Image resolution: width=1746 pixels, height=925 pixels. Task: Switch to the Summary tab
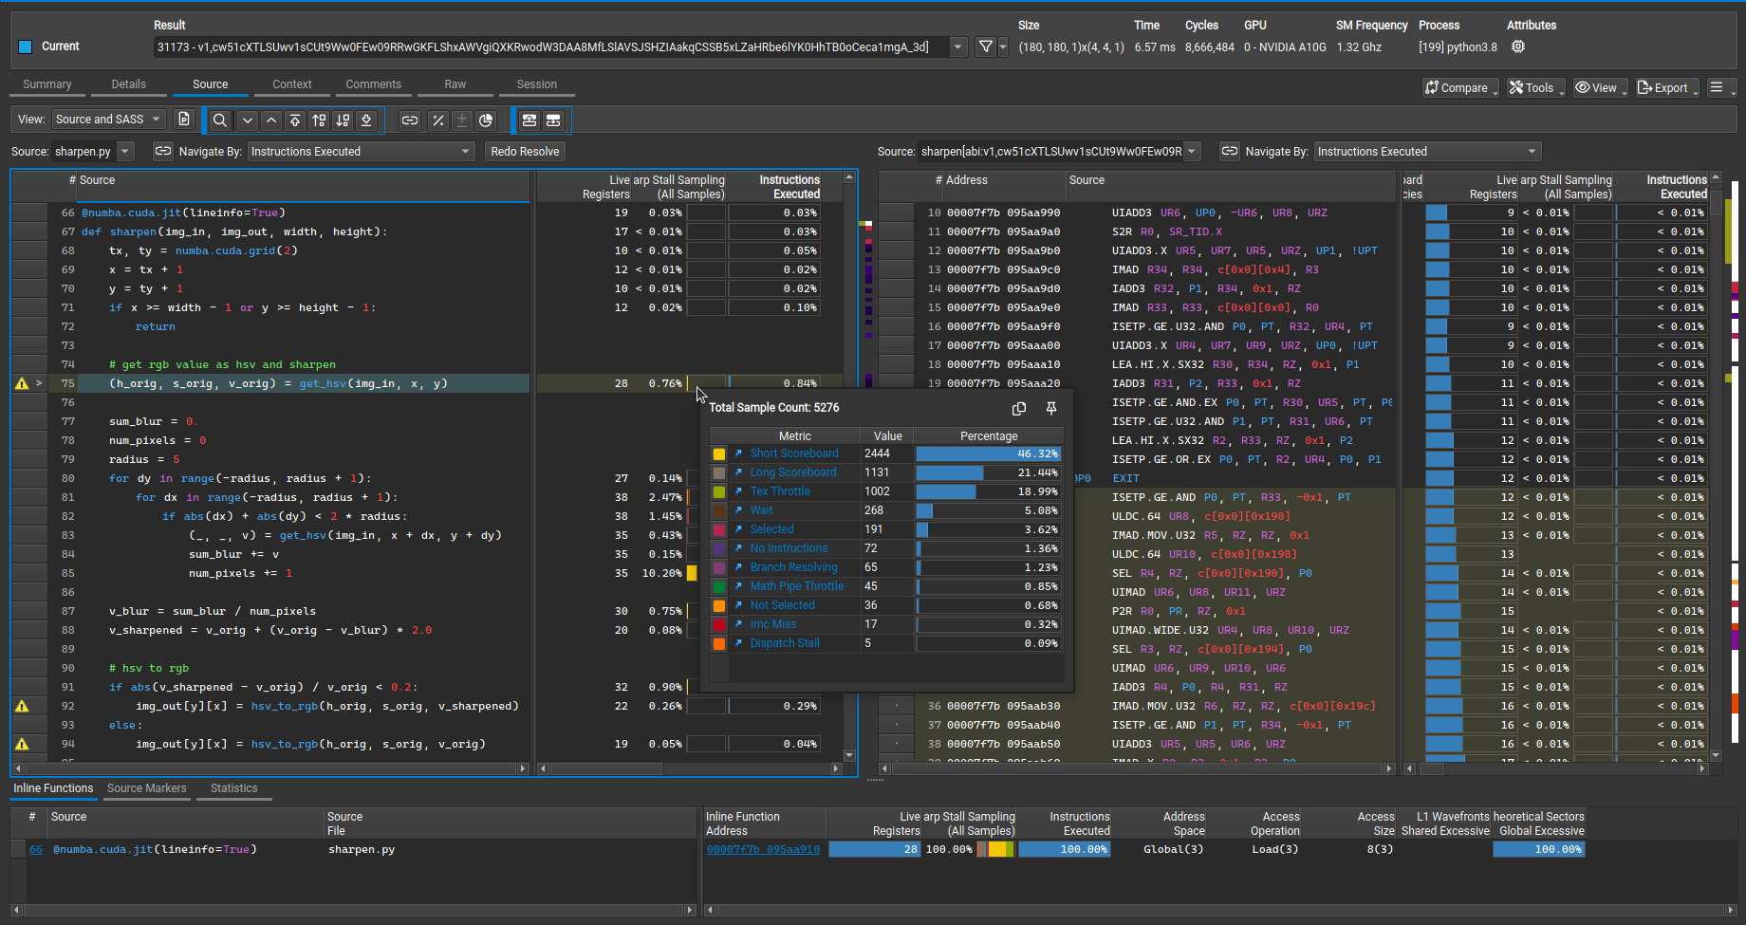coord(46,84)
